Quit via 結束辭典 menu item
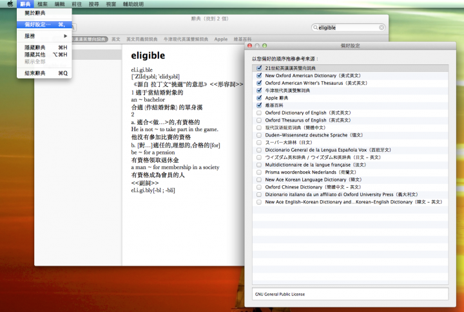Viewport: 464px width, 312px height. pyautogui.click(x=44, y=73)
